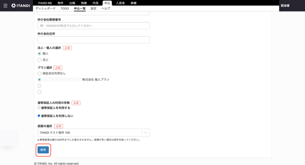Click the 保存 button
305x165 pixels.
pos(43,150)
